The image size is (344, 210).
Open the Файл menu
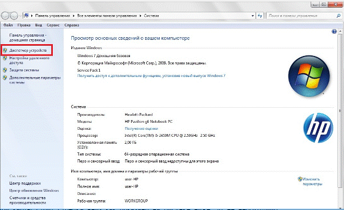8,25
